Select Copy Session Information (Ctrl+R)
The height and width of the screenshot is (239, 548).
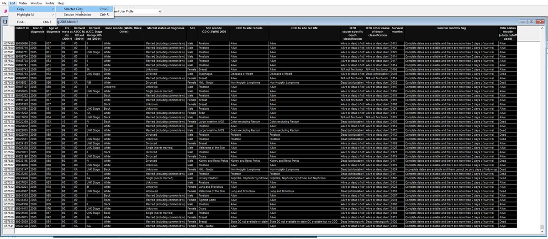pos(85,15)
